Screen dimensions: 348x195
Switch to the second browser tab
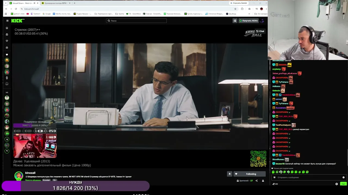pyautogui.click(x=56, y=3)
